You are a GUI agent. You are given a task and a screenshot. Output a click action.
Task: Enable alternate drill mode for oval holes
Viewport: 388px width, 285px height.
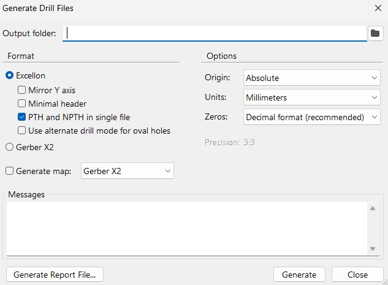click(x=22, y=131)
